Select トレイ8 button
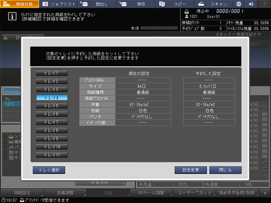 pos(52,130)
